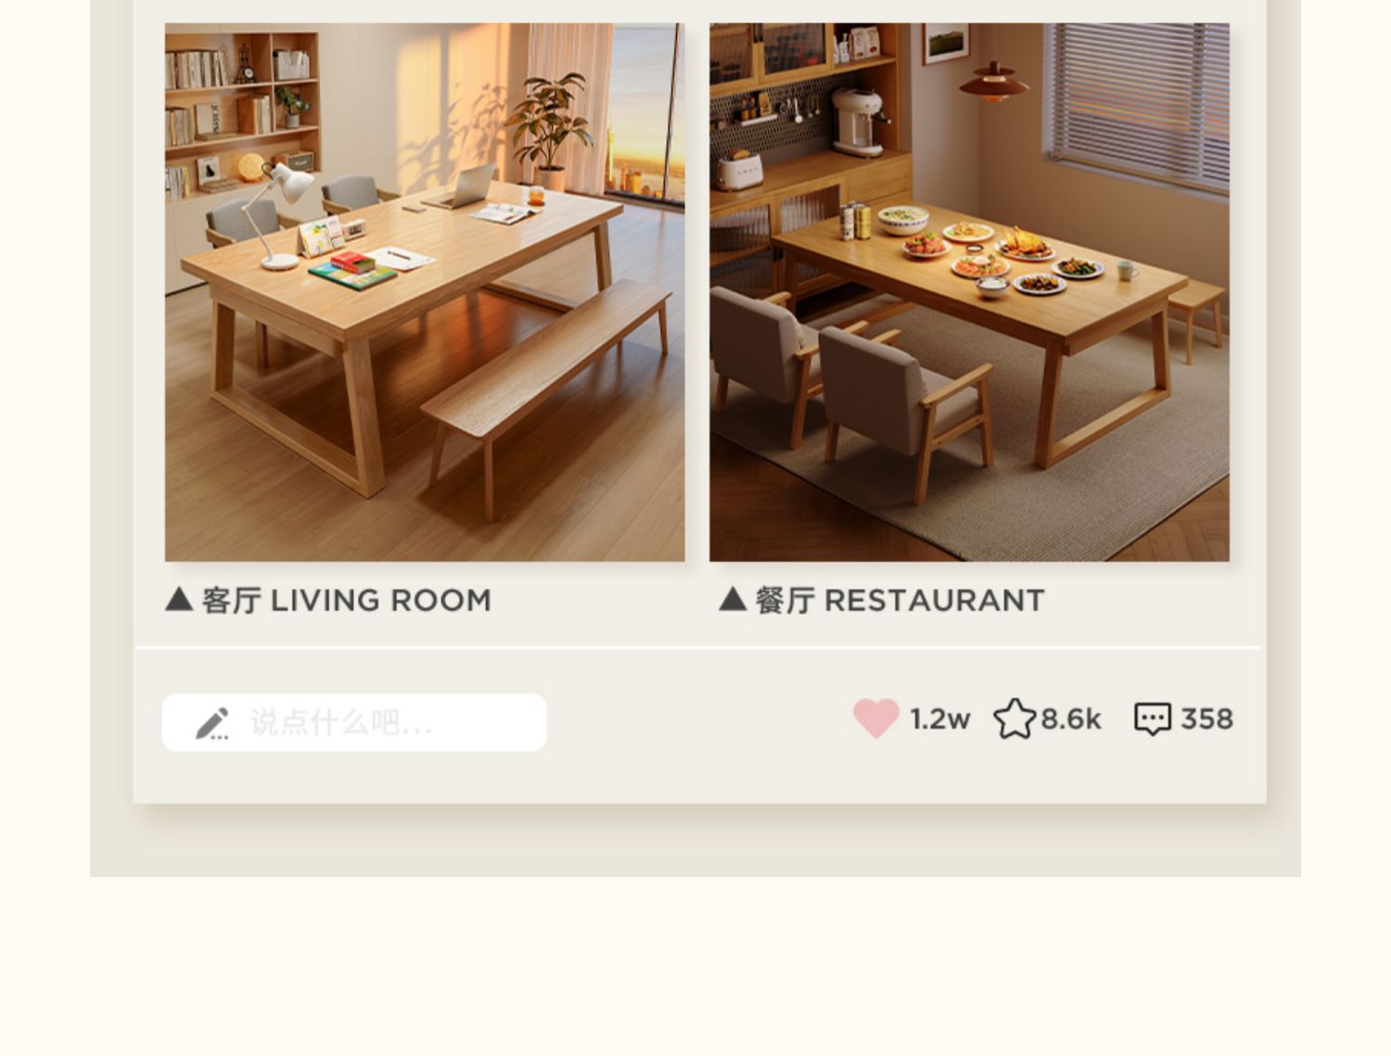Screen dimensions: 1391x1056
Task: Click the triangle beside 客厅 LIVING ROOM
Action: coord(179,599)
